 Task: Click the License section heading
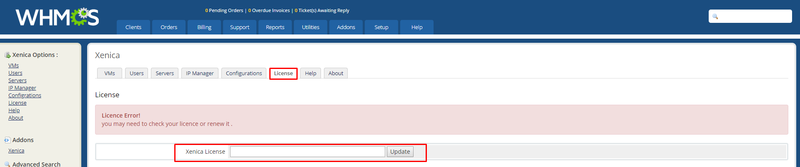click(x=107, y=95)
